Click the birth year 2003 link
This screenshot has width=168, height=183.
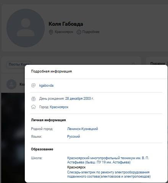click(x=88, y=99)
